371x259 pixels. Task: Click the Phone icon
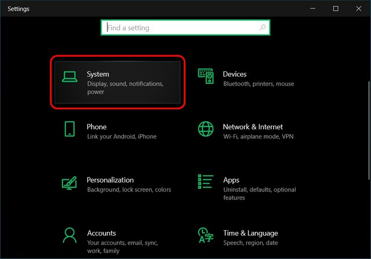(x=70, y=129)
